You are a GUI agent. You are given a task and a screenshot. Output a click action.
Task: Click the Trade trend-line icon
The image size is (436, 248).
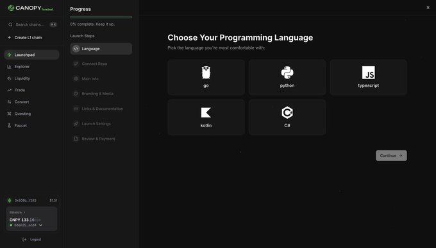tap(9, 90)
